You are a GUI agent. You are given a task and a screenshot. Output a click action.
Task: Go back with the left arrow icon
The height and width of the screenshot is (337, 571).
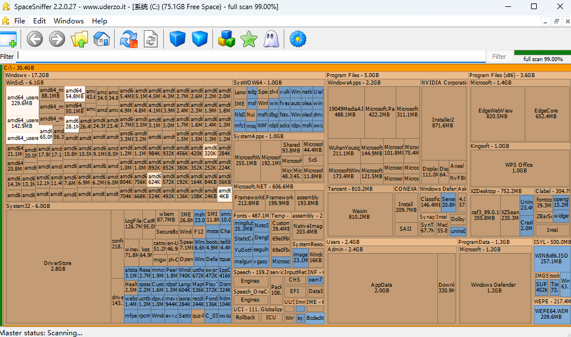click(x=35, y=39)
